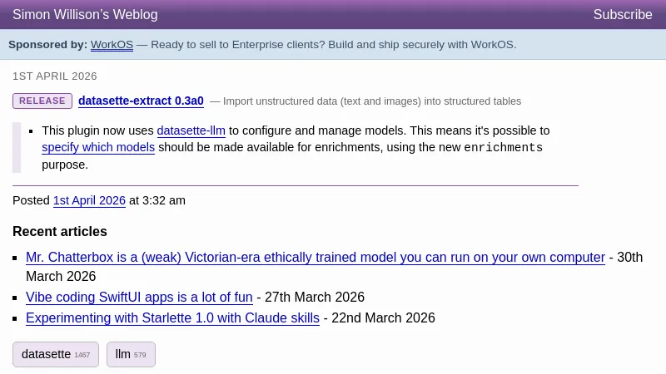The image size is (666, 374).
Task: Follow the datasette-llm link
Action: click(x=191, y=130)
